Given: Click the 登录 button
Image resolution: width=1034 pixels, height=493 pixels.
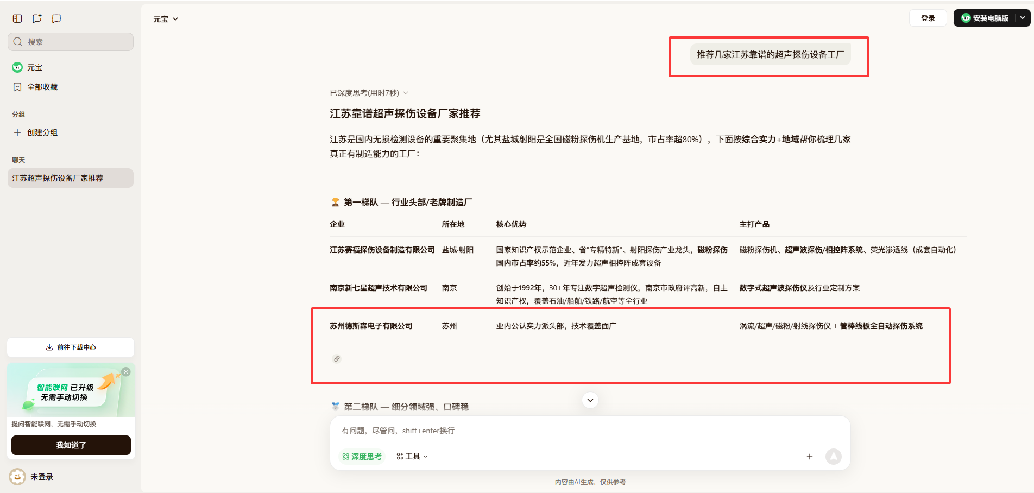Looking at the screenshot, I should tap(928, 18).
